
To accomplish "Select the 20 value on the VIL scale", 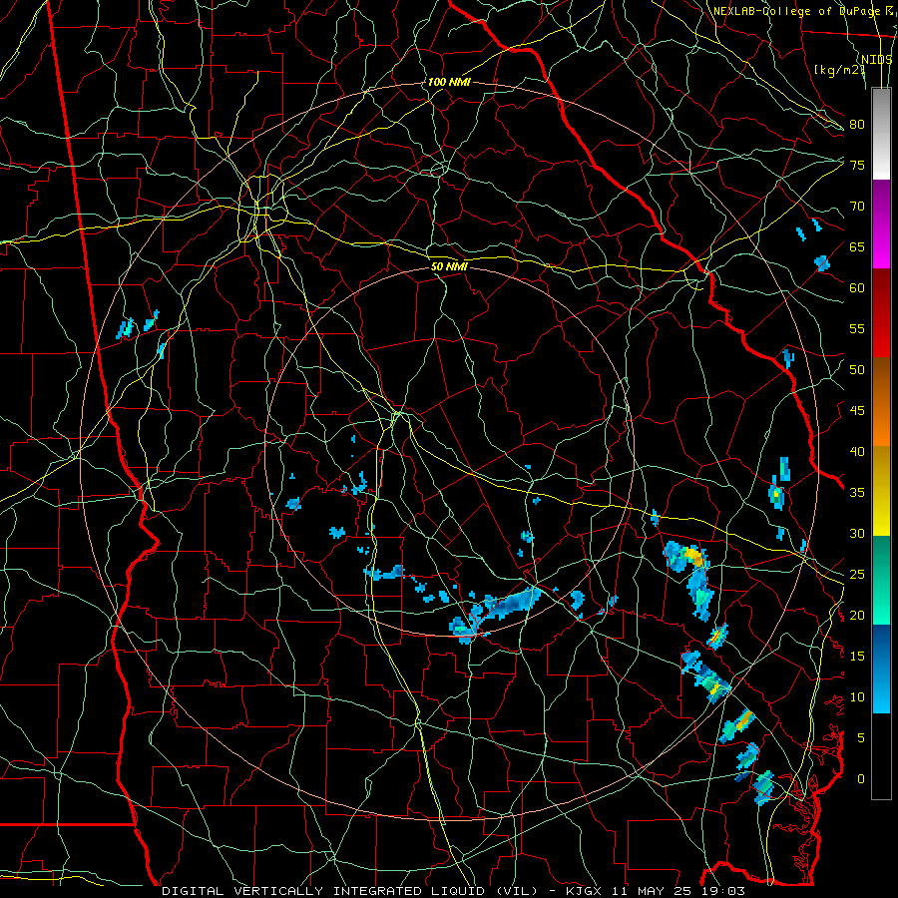I will coord(857,615).
